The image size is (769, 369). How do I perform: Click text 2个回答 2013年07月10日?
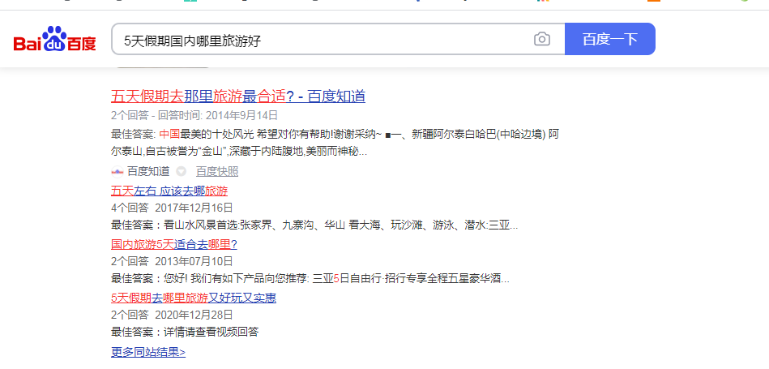(172, 261)
